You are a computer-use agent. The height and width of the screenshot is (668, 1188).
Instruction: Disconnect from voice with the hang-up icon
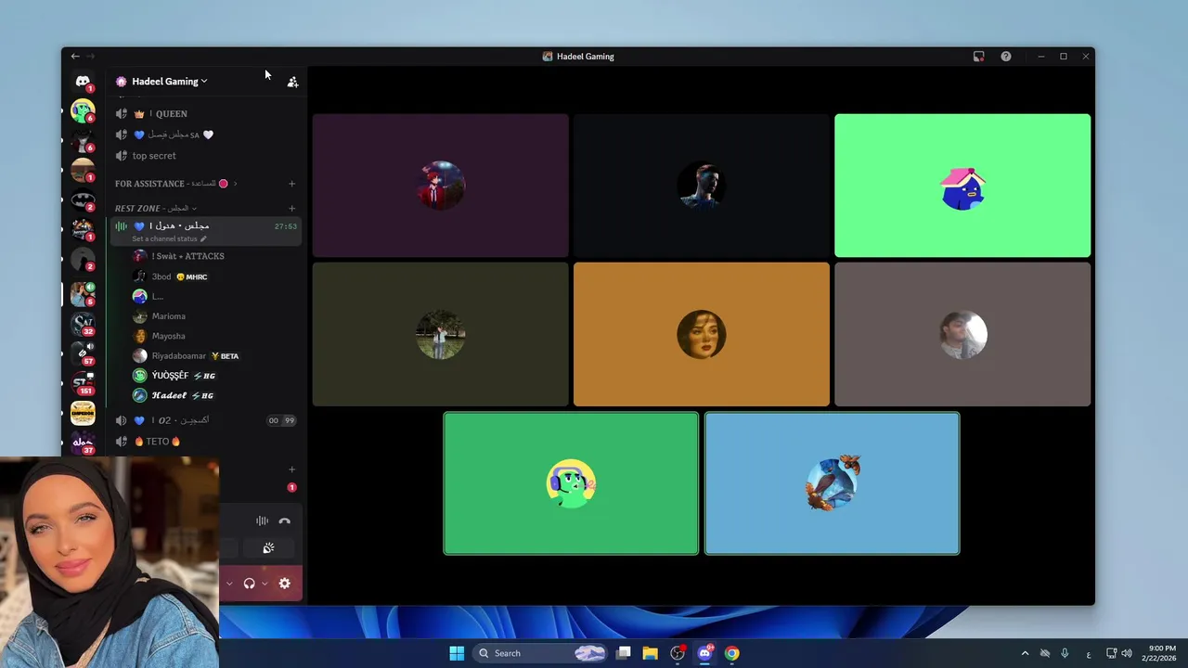click(285, 521)
